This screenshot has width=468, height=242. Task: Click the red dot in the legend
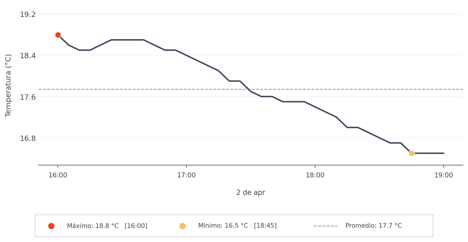51,226
